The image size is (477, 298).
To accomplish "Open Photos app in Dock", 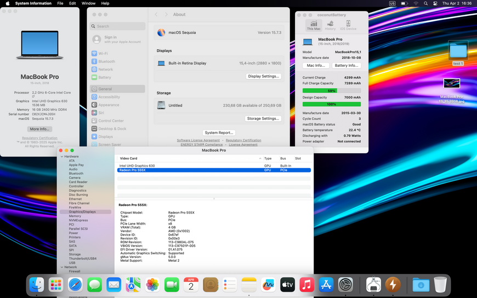I will (152, 285).
